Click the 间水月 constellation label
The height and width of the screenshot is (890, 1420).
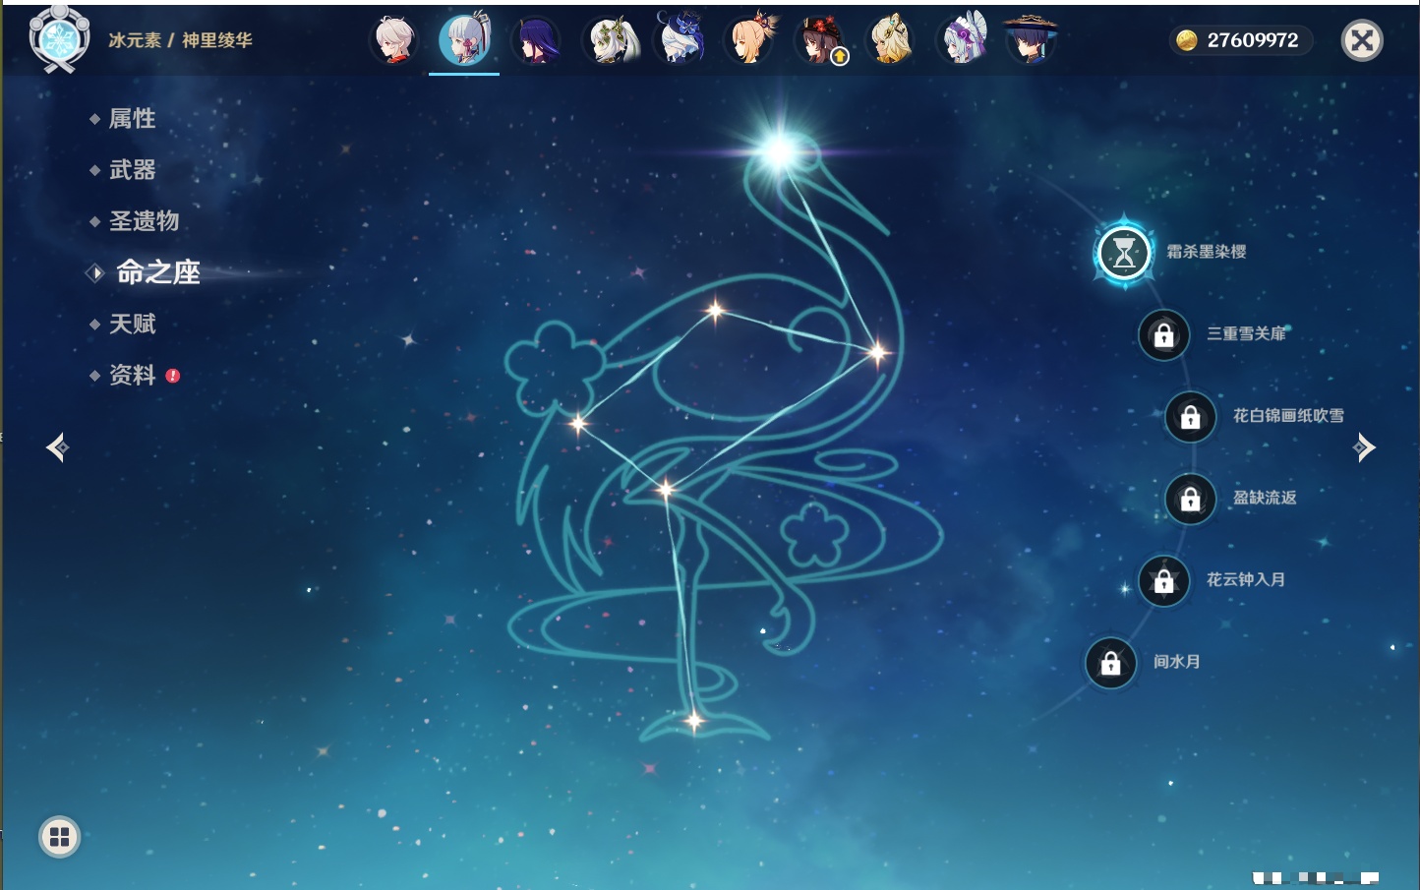click(x=1177, y=662)
